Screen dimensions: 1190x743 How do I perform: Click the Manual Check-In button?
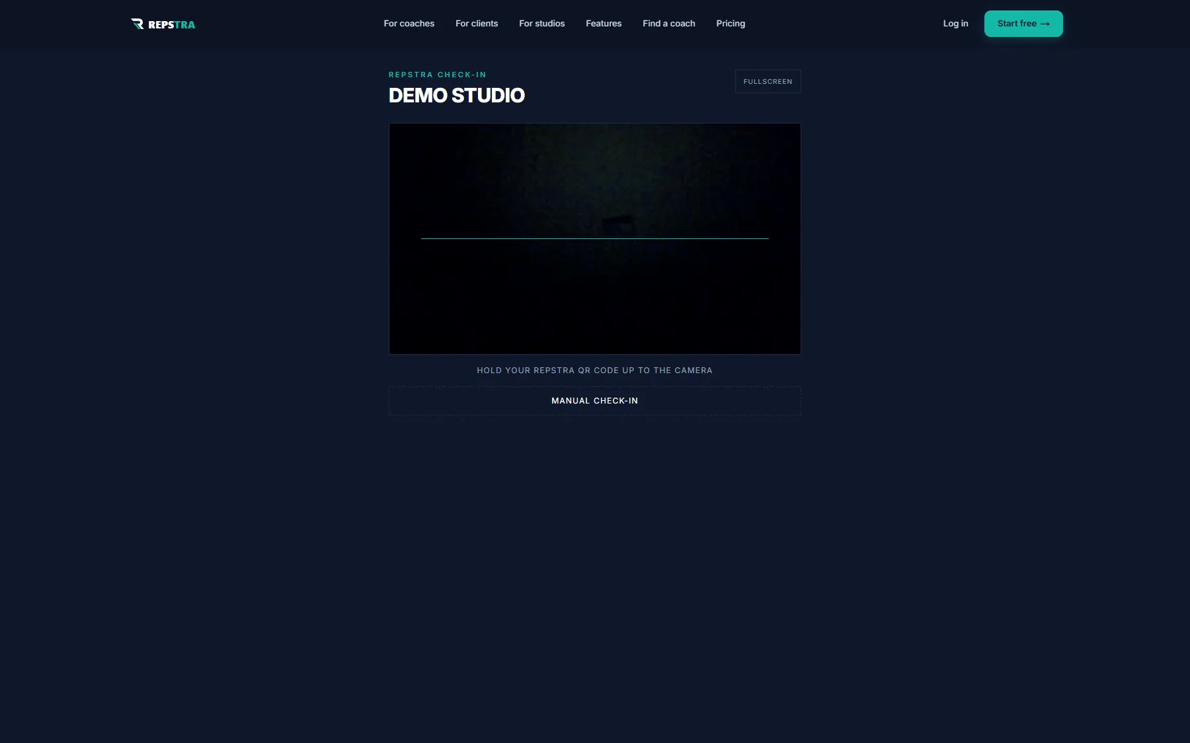click(x=595, y=401)
